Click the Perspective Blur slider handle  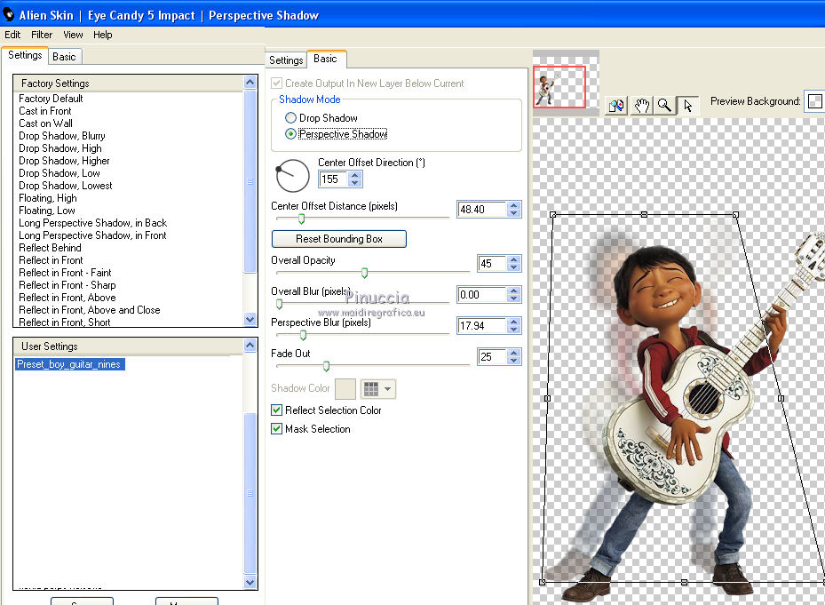click(x=303, y=335)
